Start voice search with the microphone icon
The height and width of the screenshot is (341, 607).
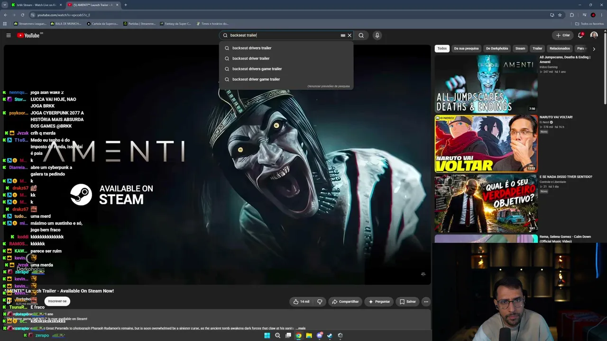tap(377, 35)
